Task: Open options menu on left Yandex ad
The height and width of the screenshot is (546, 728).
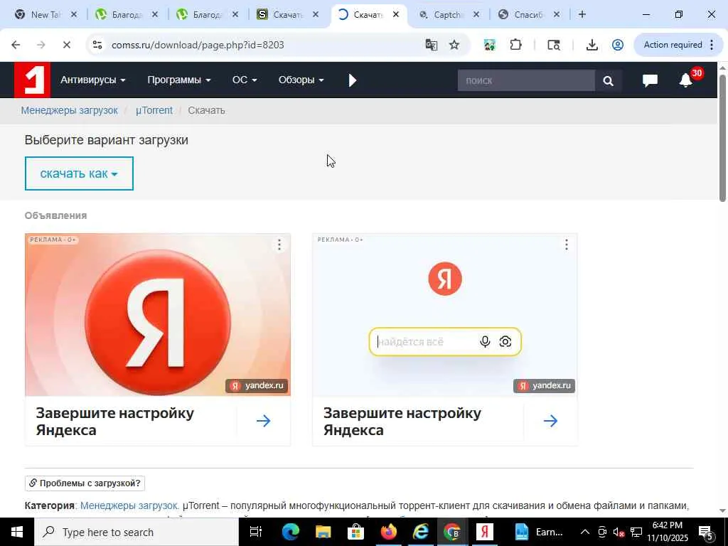Action: coord(279,245)
